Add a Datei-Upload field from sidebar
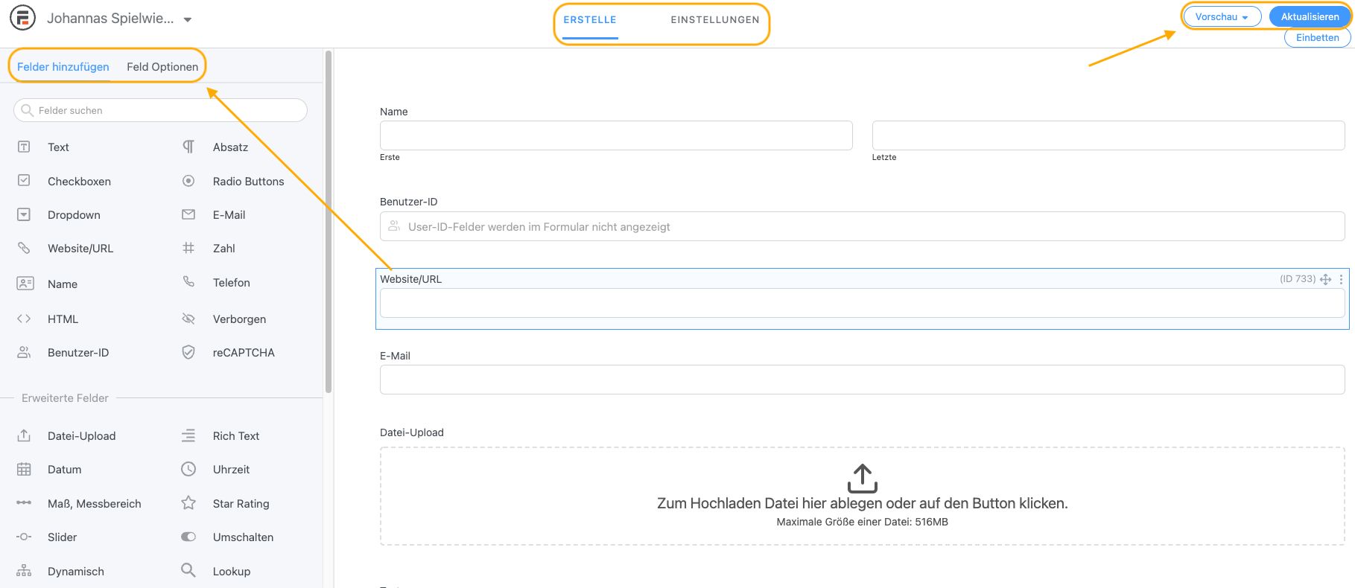This screenshot has width=1355, height=588. click(x=81, y=436)
